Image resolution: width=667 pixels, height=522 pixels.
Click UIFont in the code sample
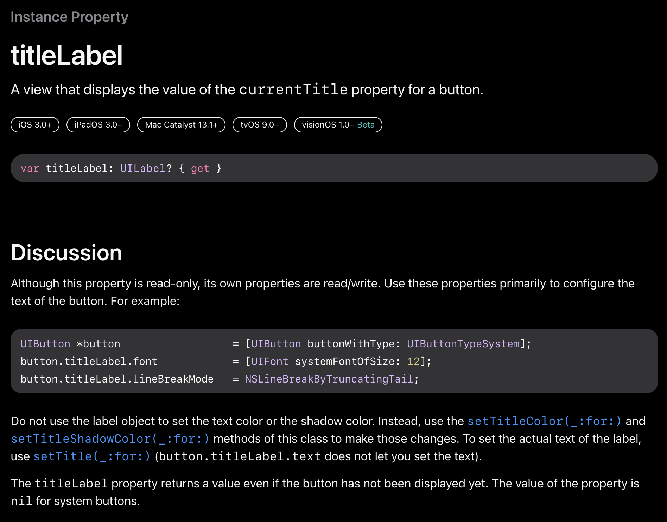pos(269,361)
